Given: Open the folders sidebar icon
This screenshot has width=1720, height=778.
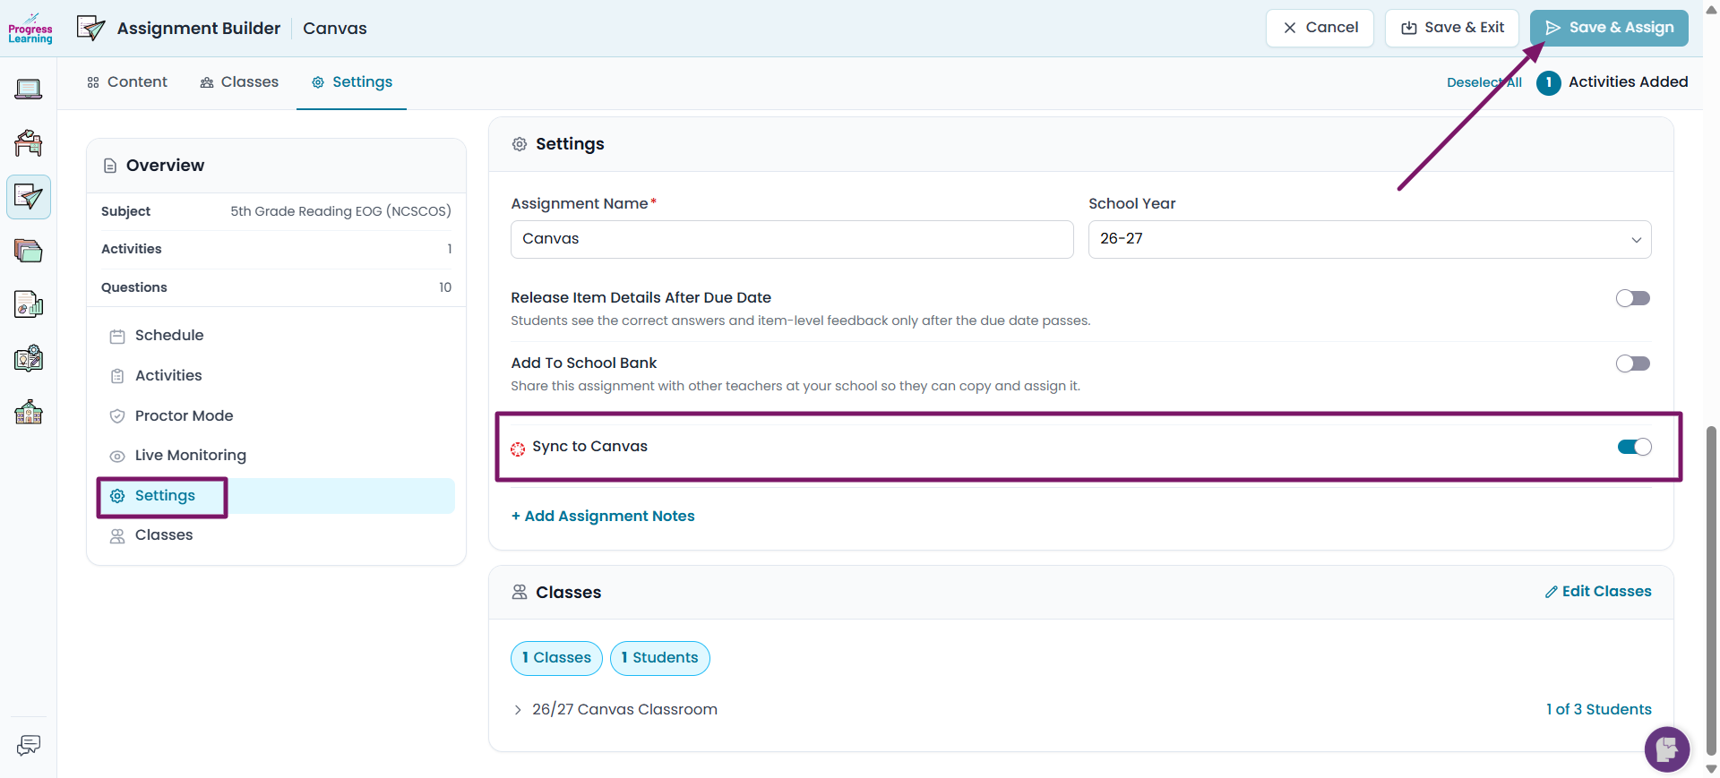Looking at the screenshot, I should coord(29,251).
